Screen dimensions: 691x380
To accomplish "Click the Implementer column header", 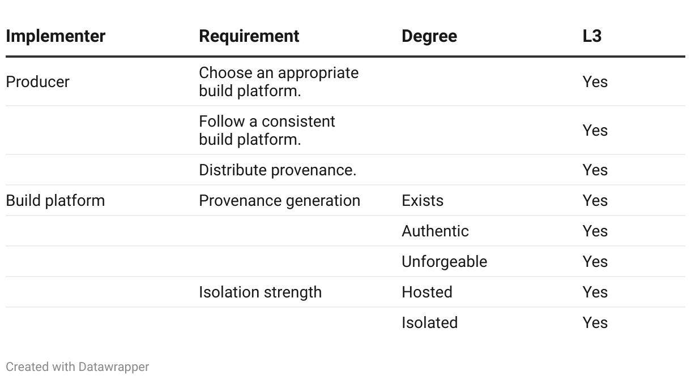I will pyautogui.click(x=56, y=36).
